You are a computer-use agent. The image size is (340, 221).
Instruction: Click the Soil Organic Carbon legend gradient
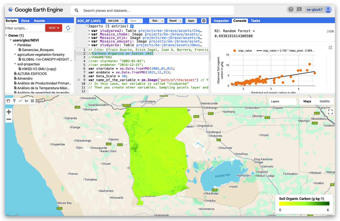[304, 204]
